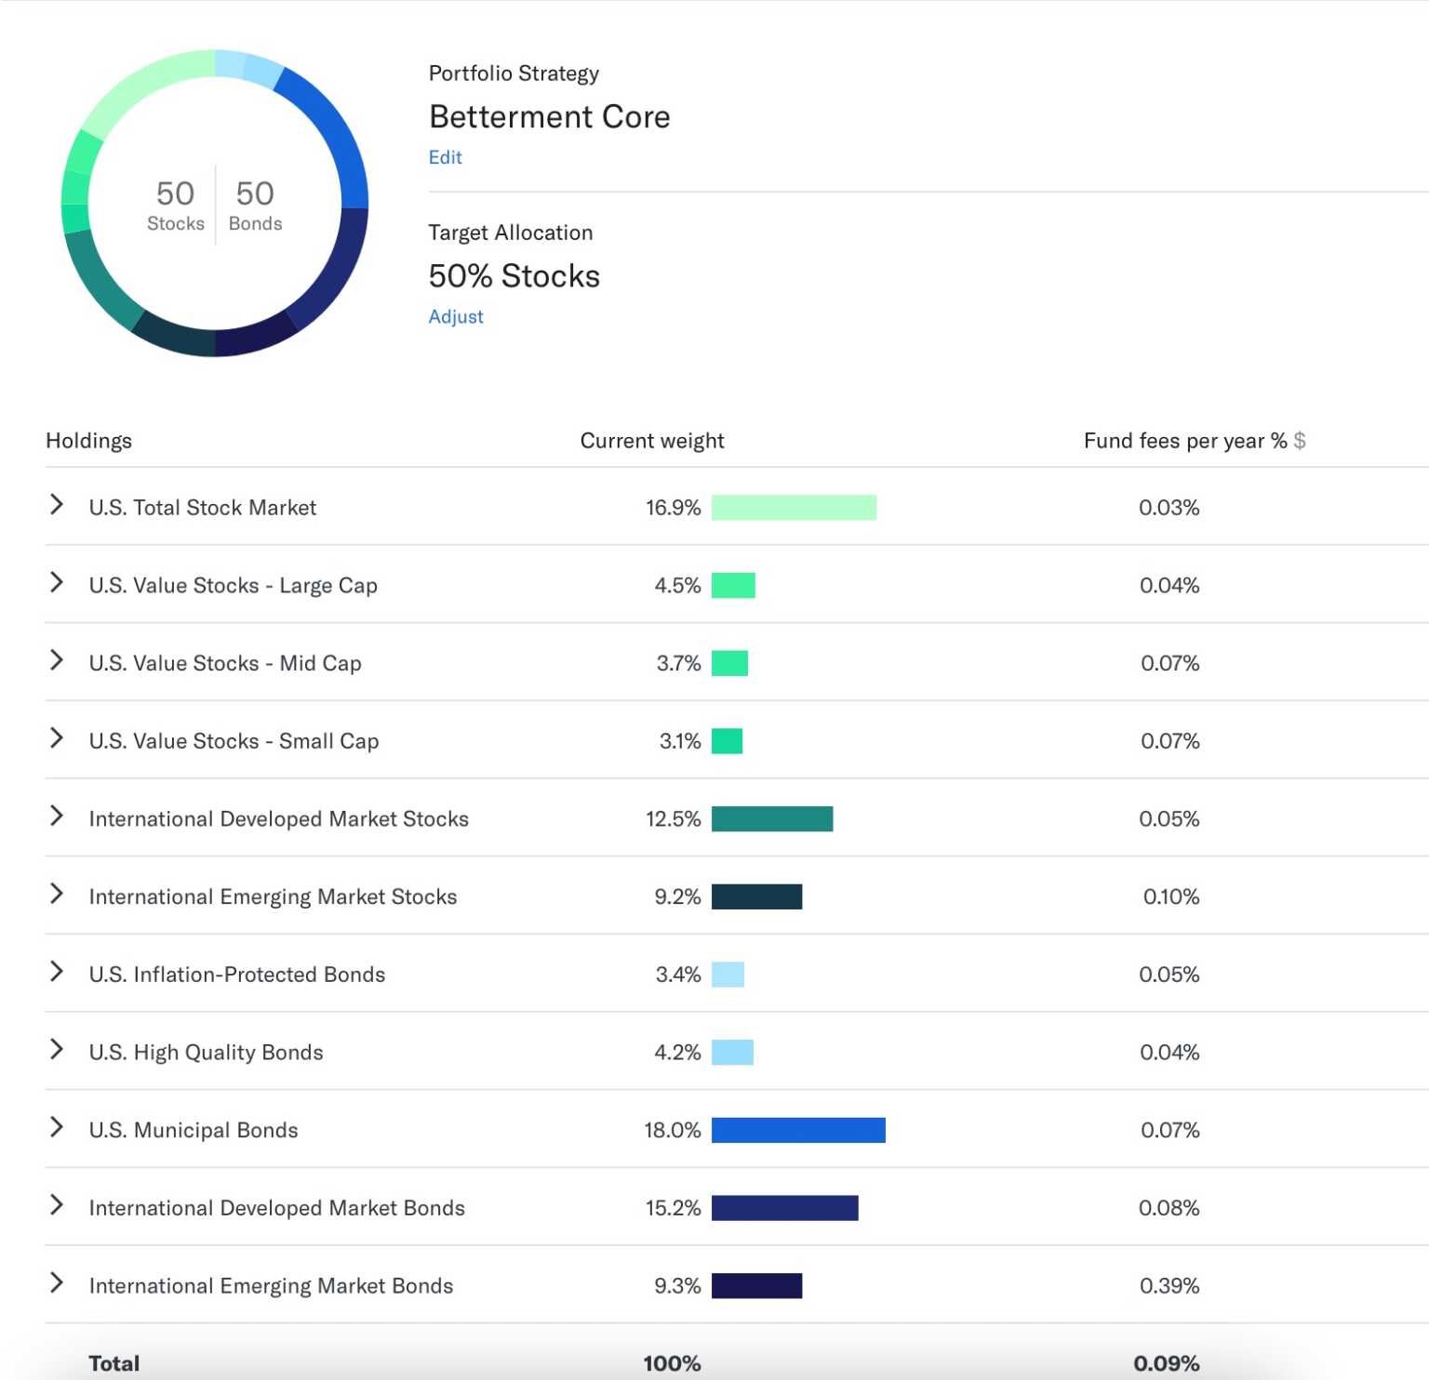Image resolution: width=1429 pixels, height=1380 pixels.
Task: Click U.S. Value Stocks Large Cap weight bar
Action: [x=733, y=586]
